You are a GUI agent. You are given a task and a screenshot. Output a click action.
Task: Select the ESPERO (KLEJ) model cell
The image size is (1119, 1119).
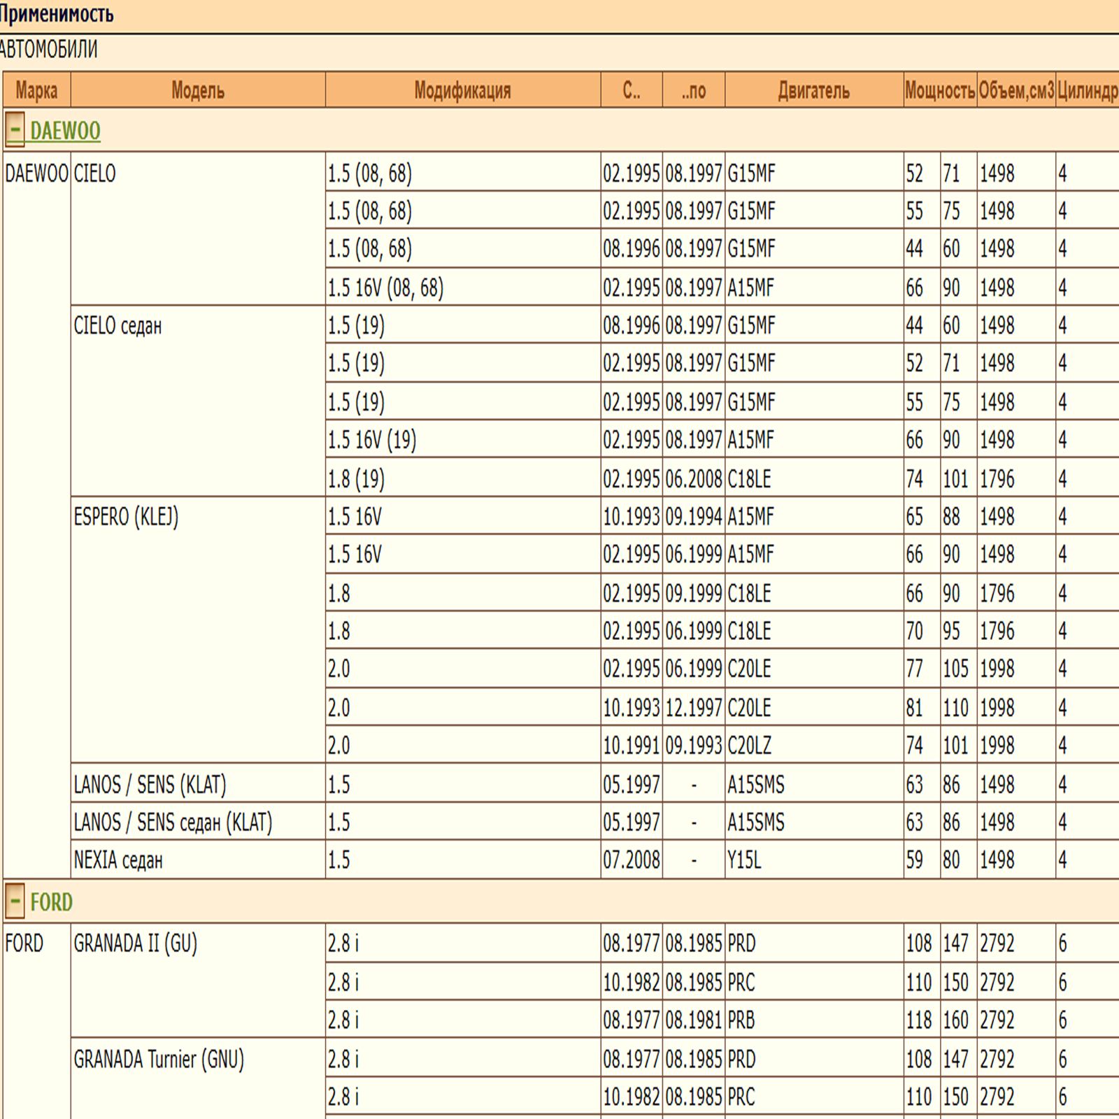click(x=126, y=517)
